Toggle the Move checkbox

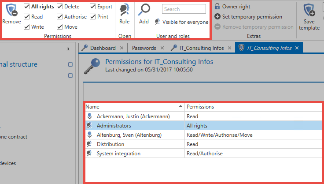click(x=59, y=27)
